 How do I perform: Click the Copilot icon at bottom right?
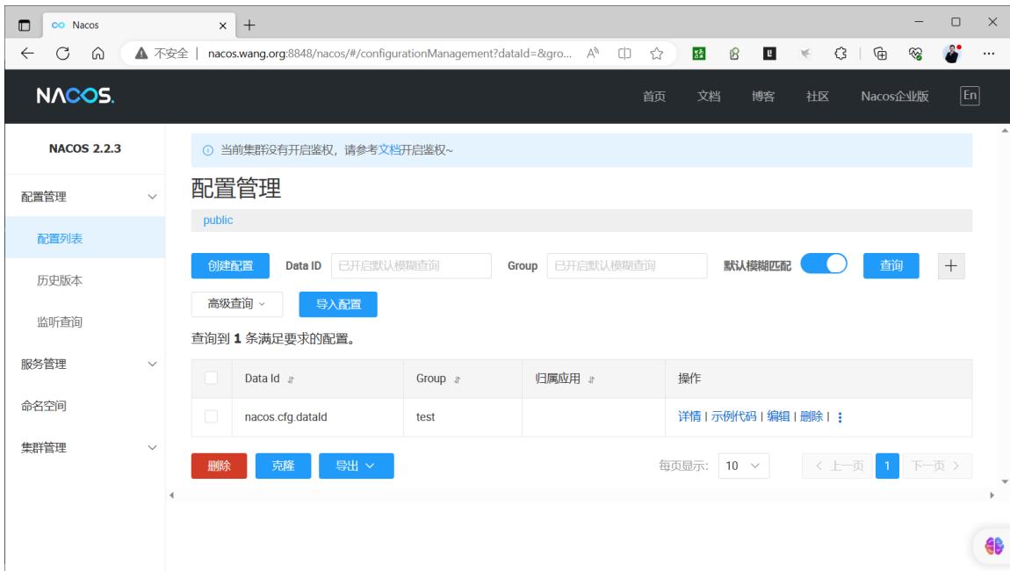click(994, 546)
